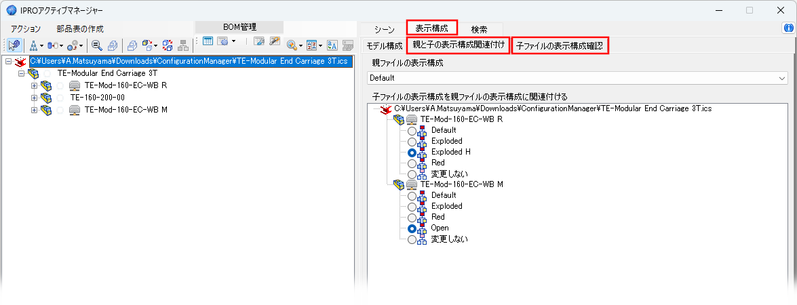Click the greyed-out stacked blocks icon
The height and width of the screenshot is (305, 797).
coord(113,45)
